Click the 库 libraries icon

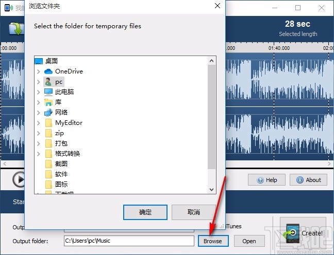(48, 102)
